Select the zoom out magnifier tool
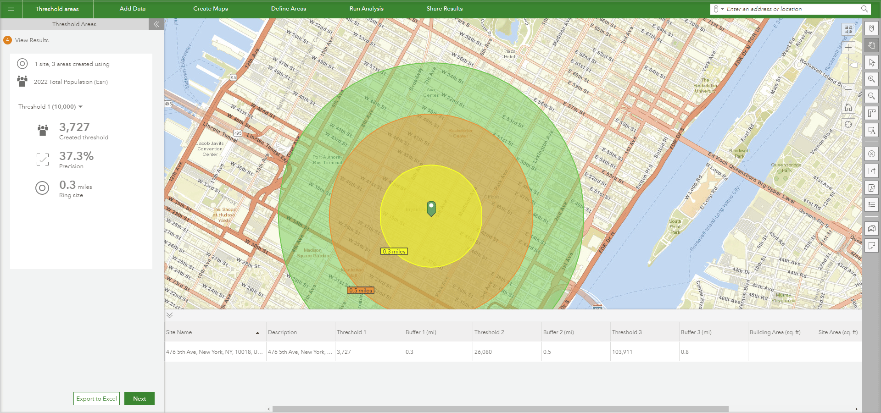Screen dimensions: 881x413 coord(871,96)
